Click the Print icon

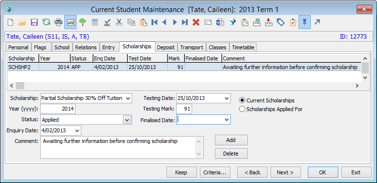[59, 22]
